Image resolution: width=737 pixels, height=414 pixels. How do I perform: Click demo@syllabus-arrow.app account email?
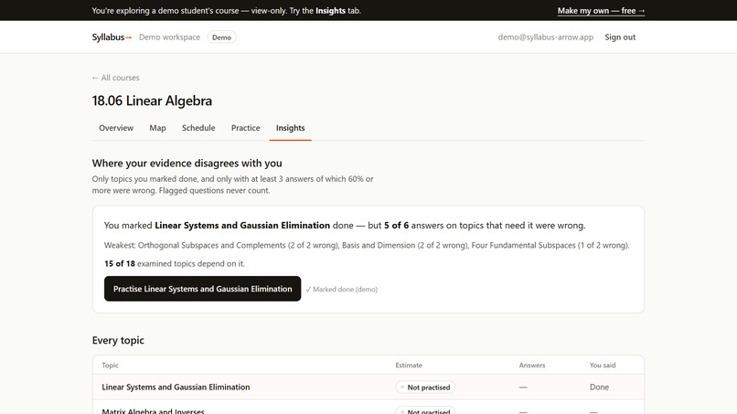click(546, 37)
